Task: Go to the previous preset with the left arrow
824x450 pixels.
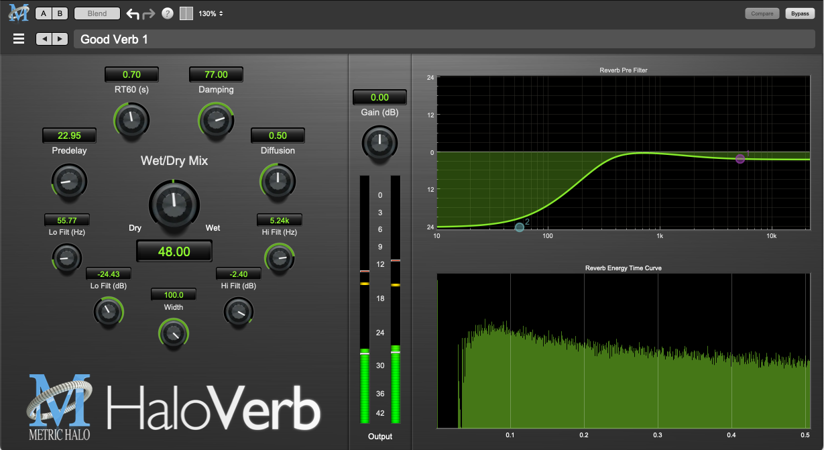Action: point(44,39)
